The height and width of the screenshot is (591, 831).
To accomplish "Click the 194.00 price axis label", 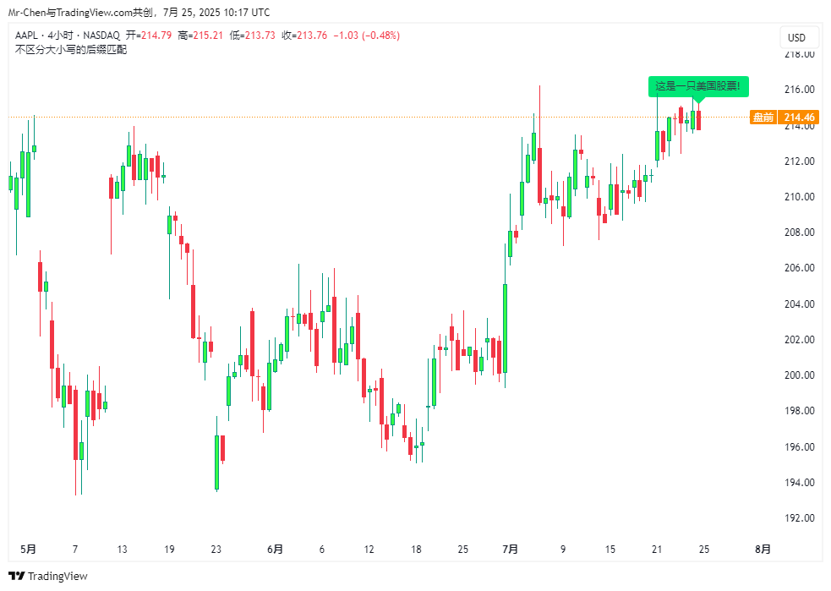I will [799, 482].
